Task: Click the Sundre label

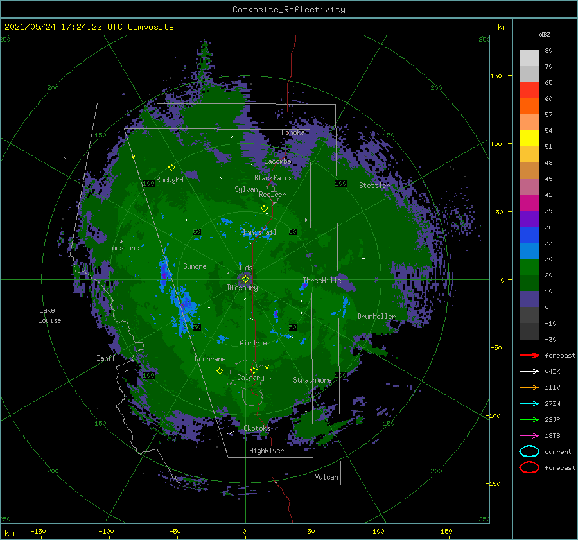Action: pos(195,266)
